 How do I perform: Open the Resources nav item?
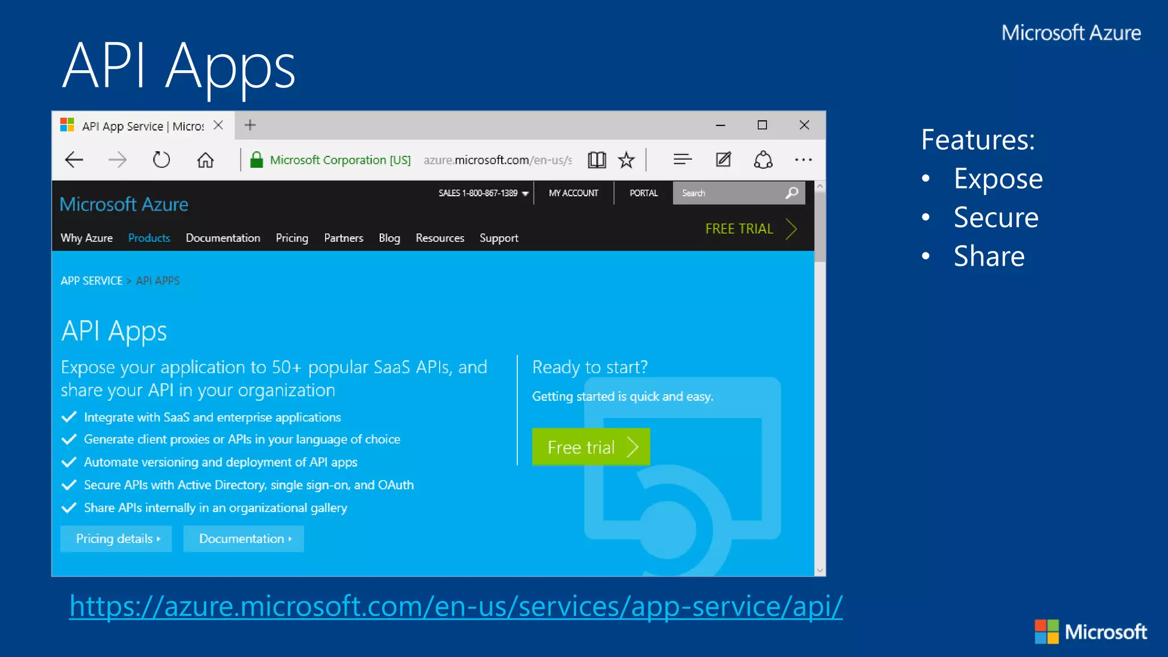(x=440, y=238)
